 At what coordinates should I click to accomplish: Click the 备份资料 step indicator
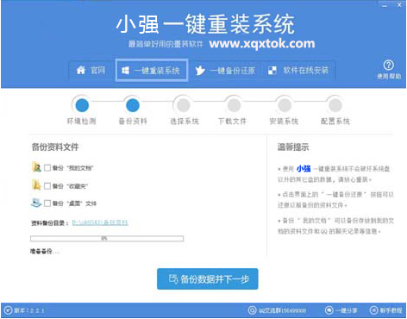click(x=133, y=105)
